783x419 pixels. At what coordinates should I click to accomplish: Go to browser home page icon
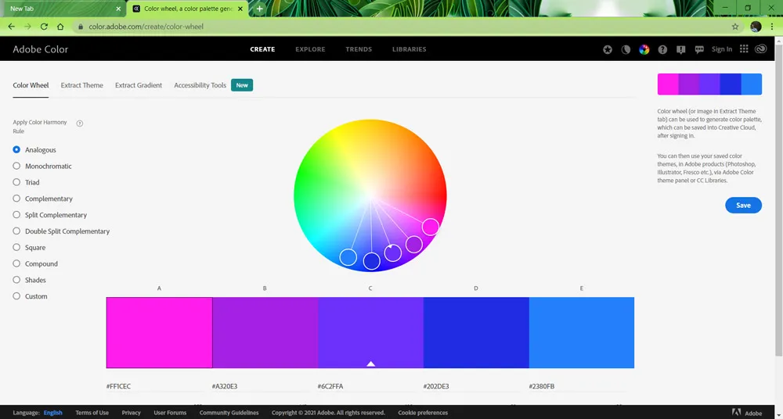(60, 27)
